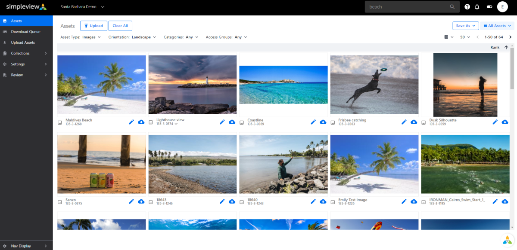Open Upload Assets in sidebar
517x250 pixels.
click(26, 43)
